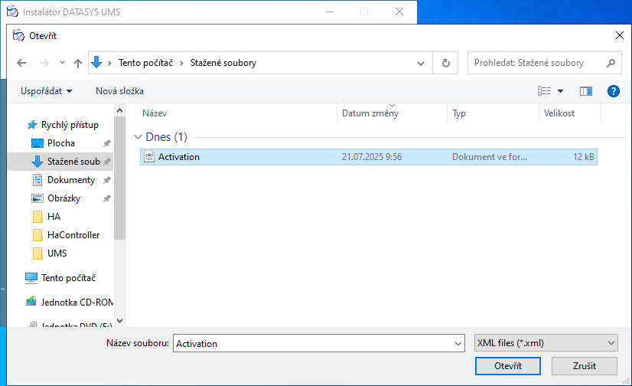Sort by the Velikost column
Viewport: 632px width, 386px height.
click(569, 113)
